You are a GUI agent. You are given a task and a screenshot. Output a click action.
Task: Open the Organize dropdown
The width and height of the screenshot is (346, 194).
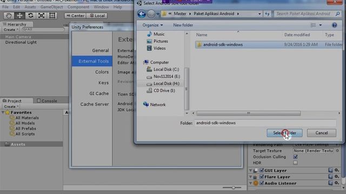152,25
